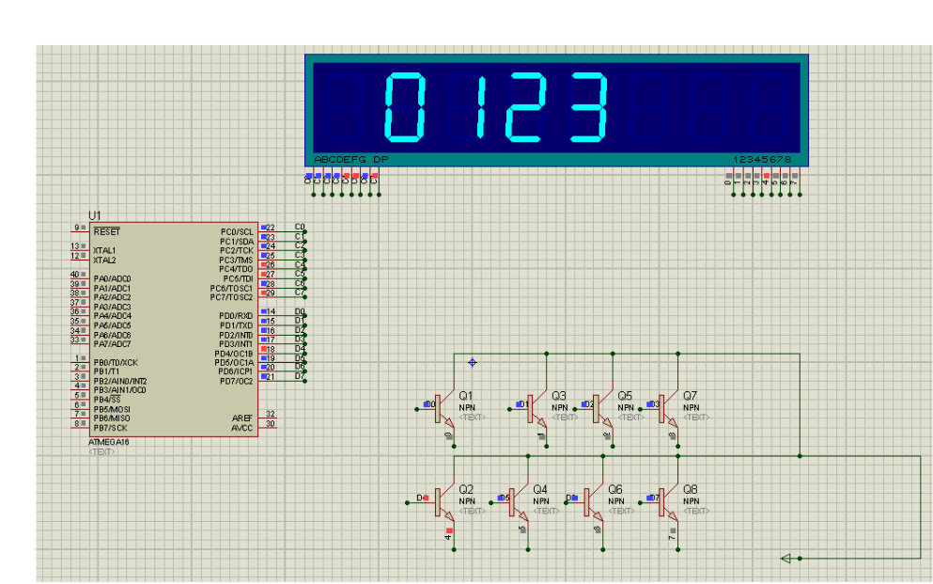Select the Q2 NPN transistor symbol
This screenshot has height=584, width=933.
(x=445, y=502)
